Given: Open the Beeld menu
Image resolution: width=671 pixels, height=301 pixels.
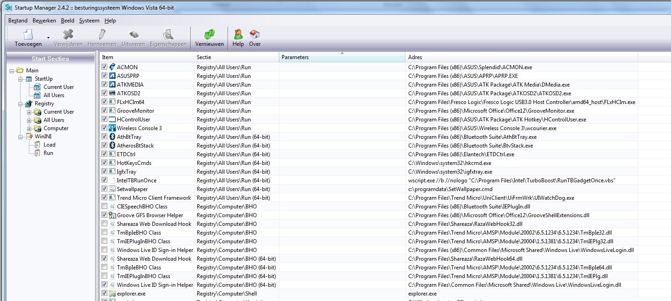Looking at the screenshot, I should 67,21.
